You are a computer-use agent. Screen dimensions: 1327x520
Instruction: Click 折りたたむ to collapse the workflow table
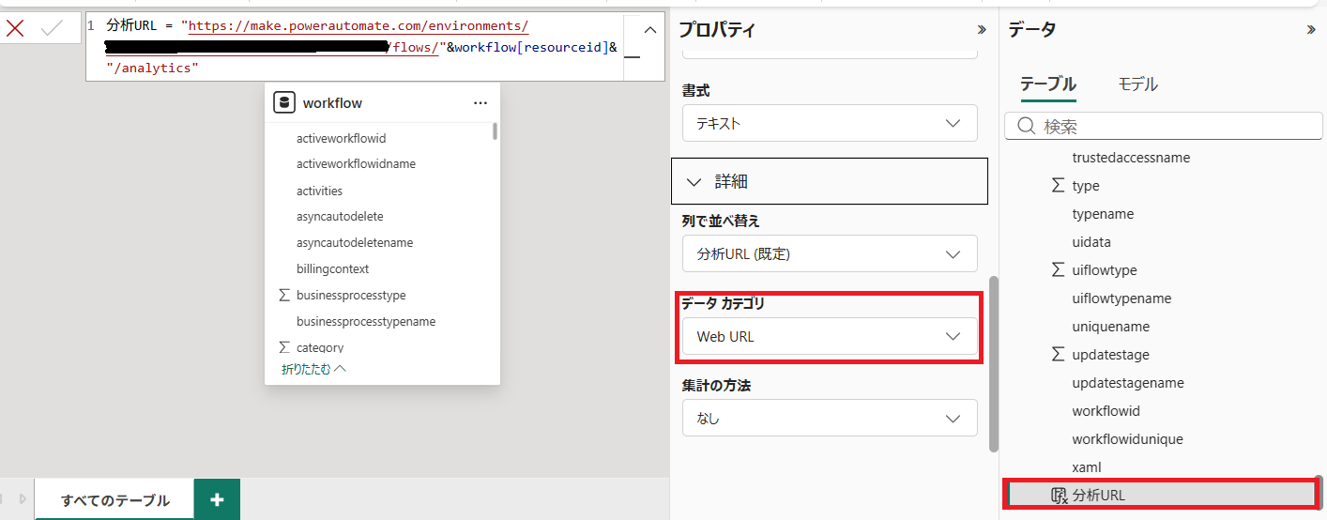(x=313, y=369)
